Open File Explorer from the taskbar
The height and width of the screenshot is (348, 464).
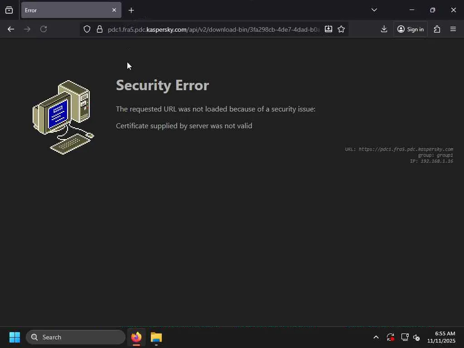156,337
